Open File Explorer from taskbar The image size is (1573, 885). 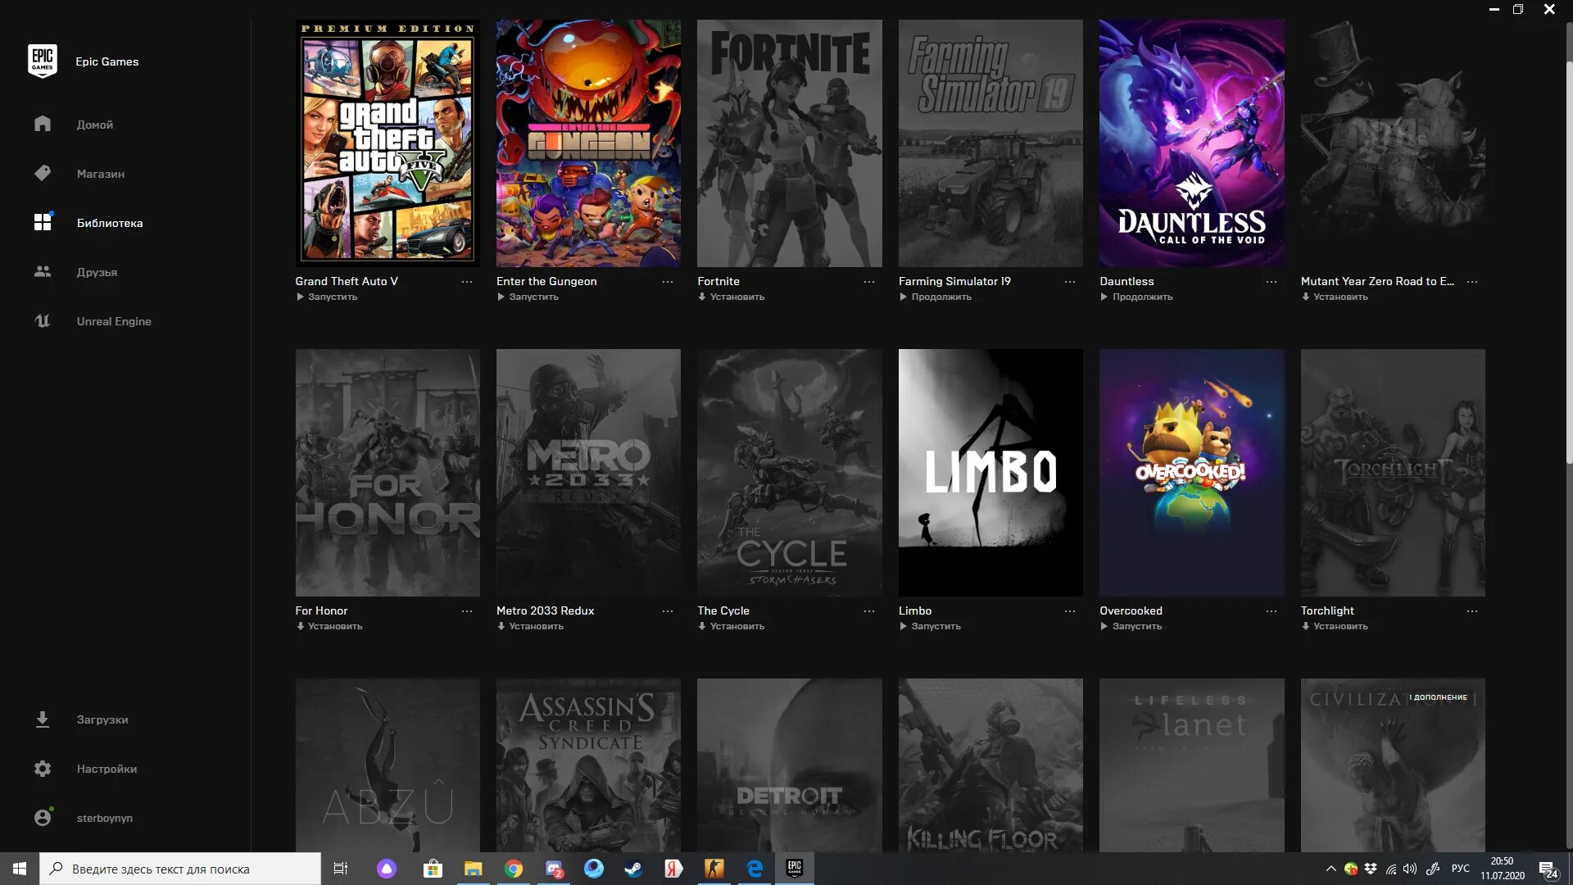click(x=473, y=869)
